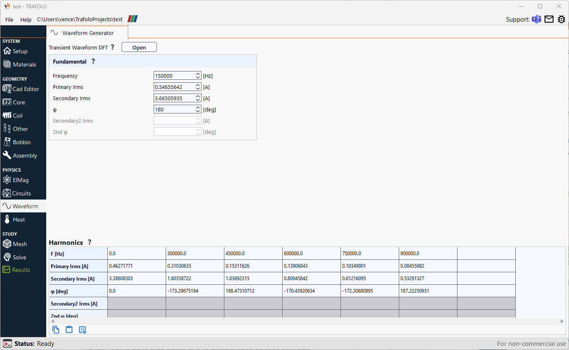
Task: Select Bobbin in the sidebar
Action: pyautogui.click(x=23, y=142)
